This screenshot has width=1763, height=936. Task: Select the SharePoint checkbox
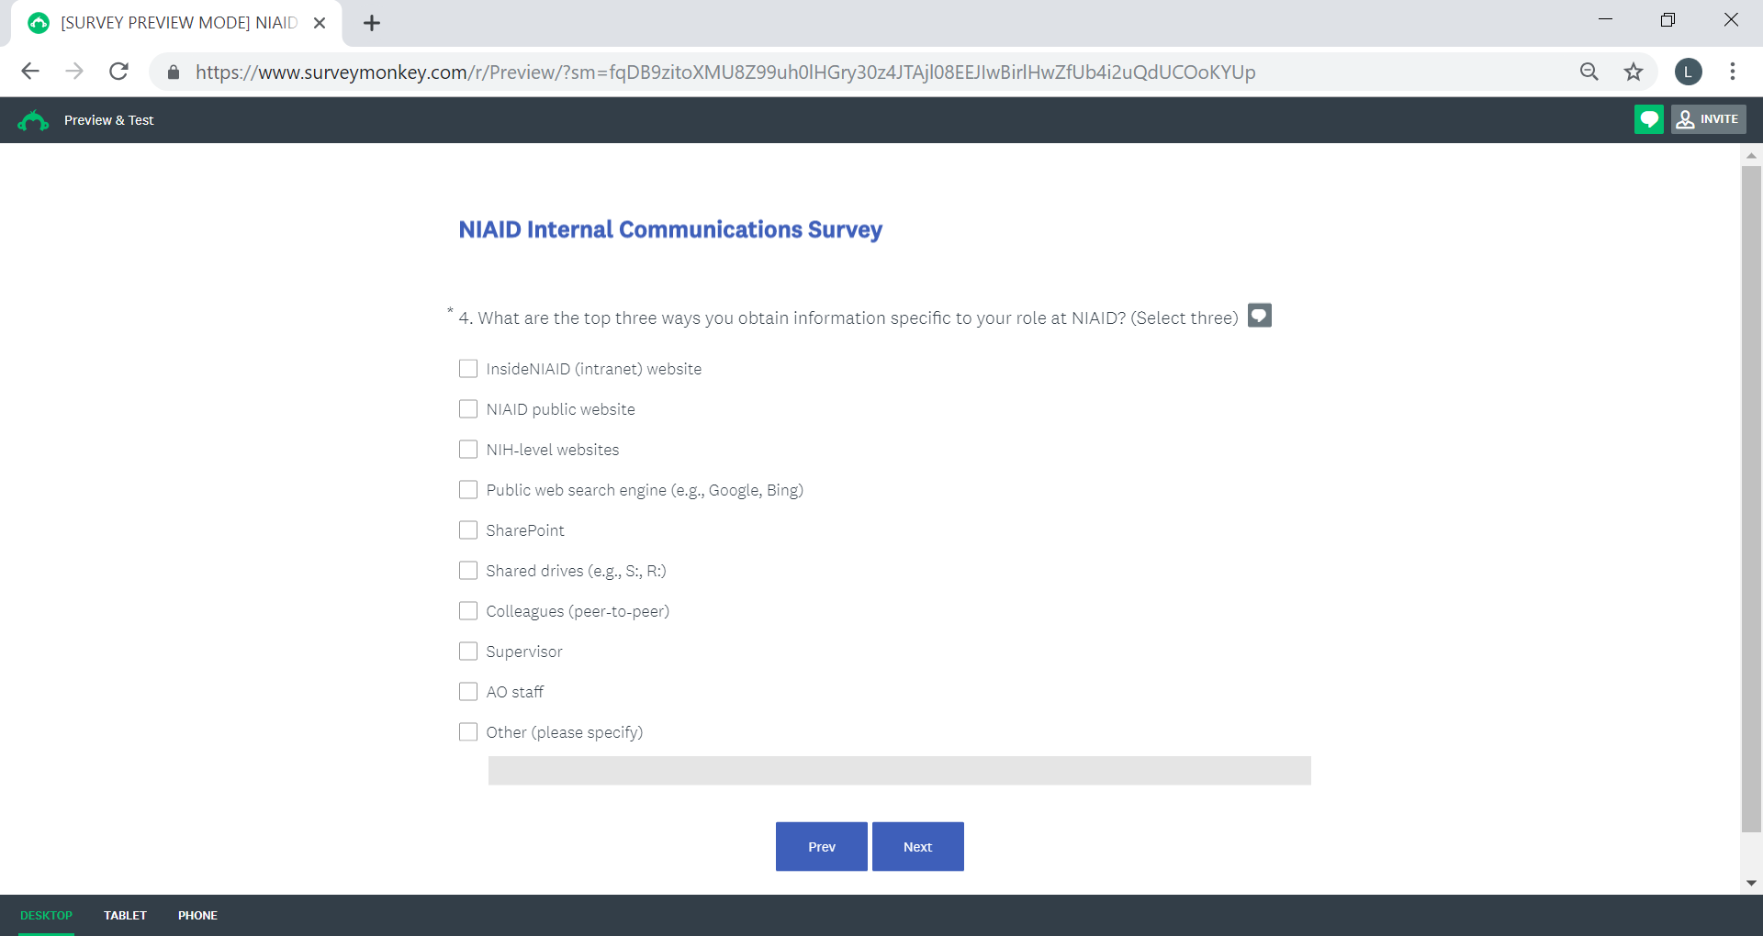[468, 530]
